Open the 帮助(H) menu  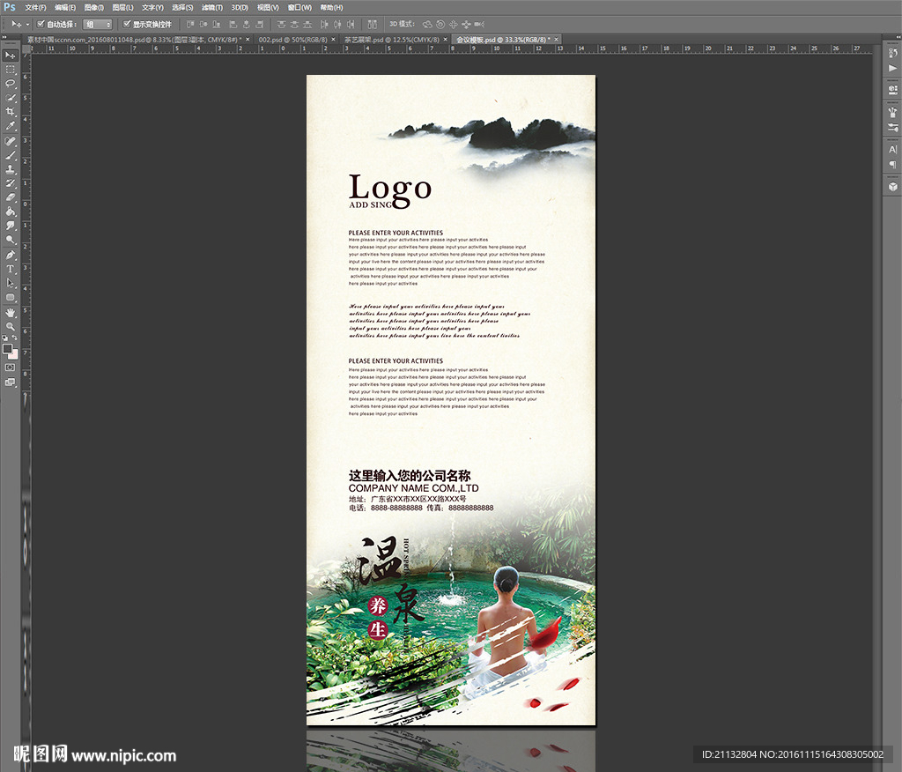click(x=331, y=7)
